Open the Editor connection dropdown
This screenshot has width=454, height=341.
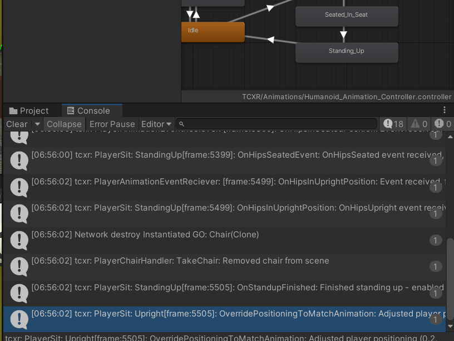click(156, 124)
